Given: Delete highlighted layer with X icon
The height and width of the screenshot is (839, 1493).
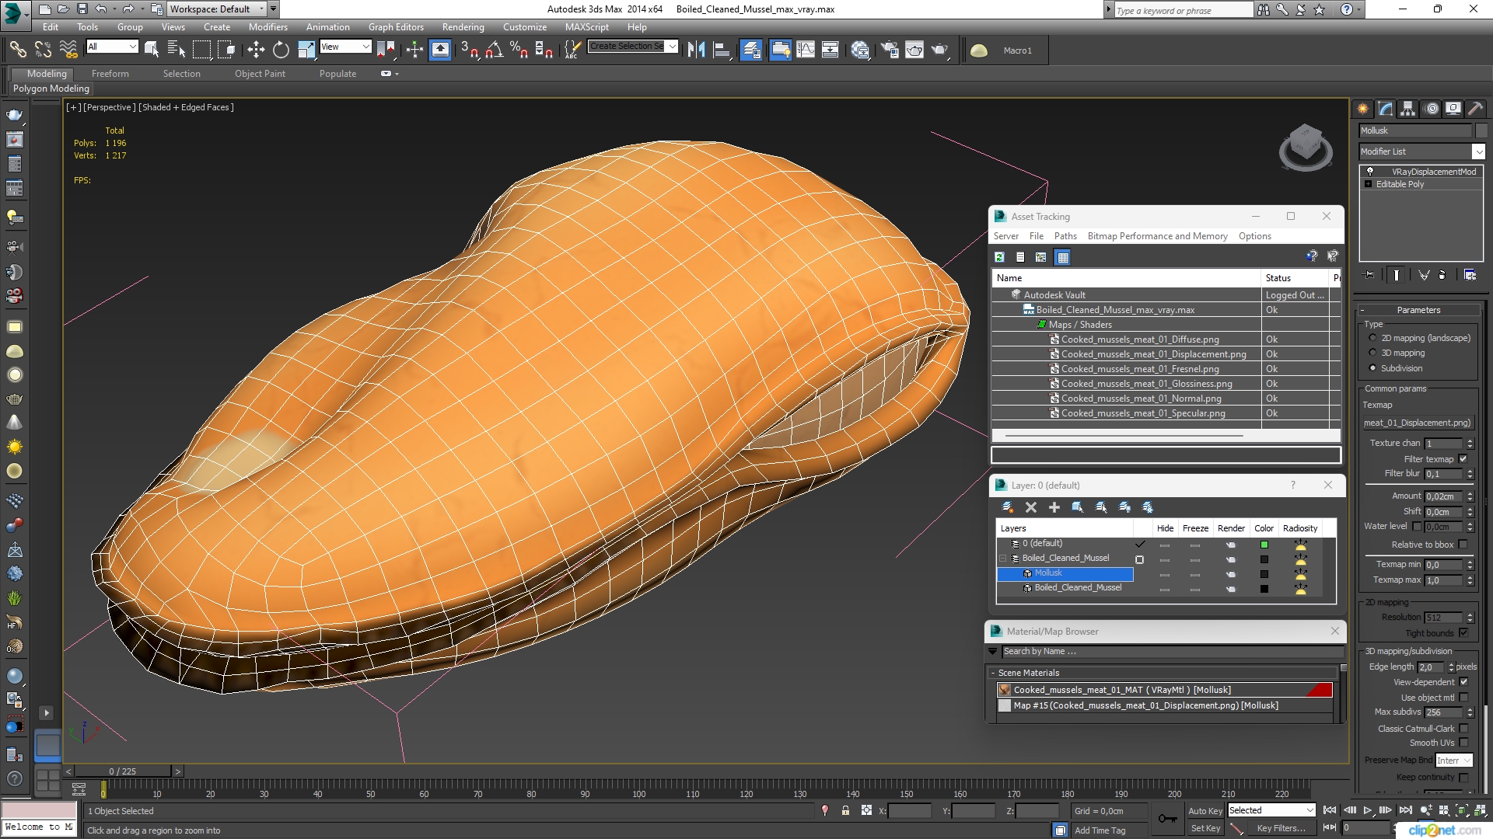Looking at the screenshot, I should [1031, 507].
